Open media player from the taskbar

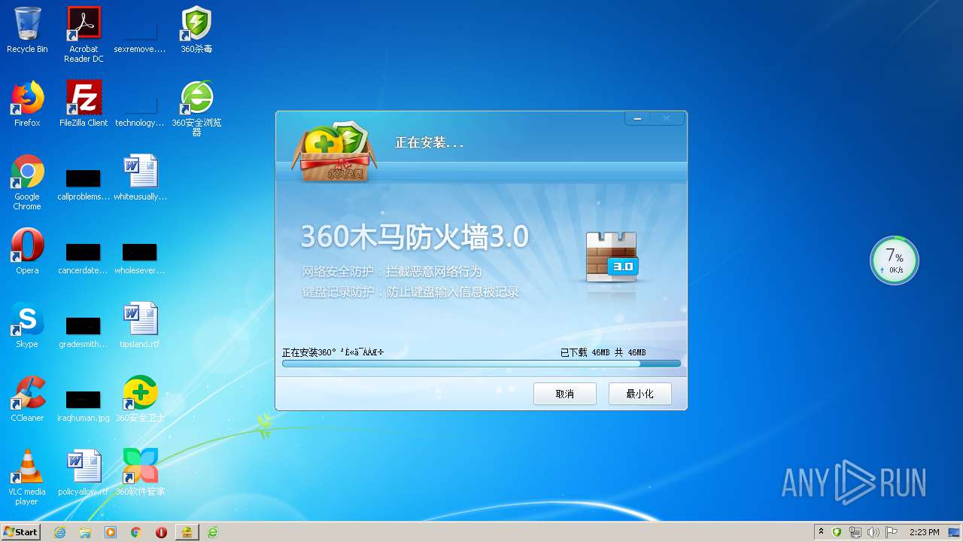tap(111, 532)
